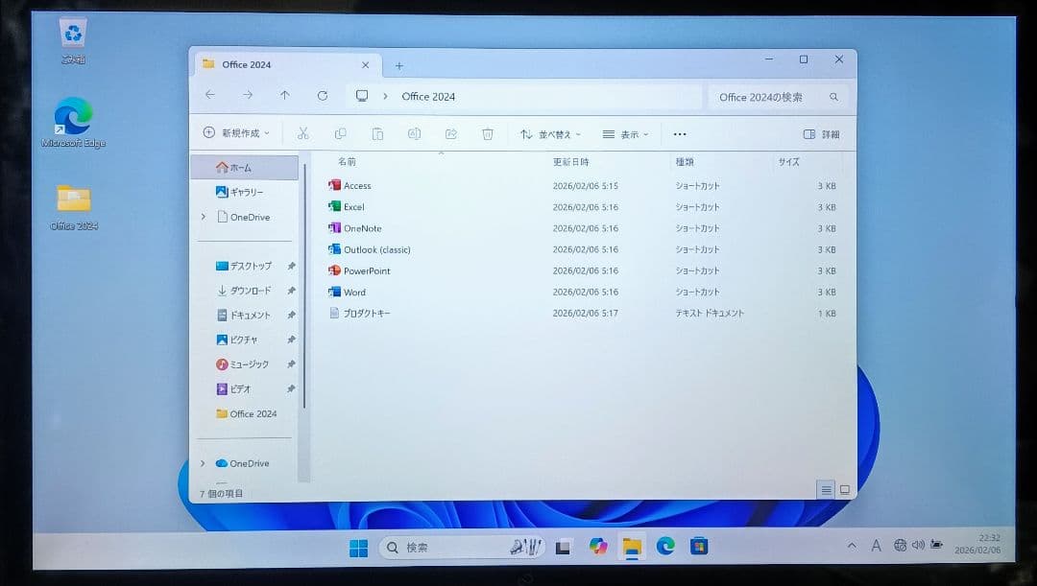Click the Delete (trash) icon on the toolbar
The width and height of the screenshot is (1037, 586).
[x=487, y=134]
